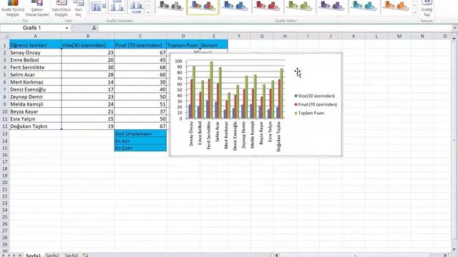
Task: Click Final (70 üzerinden) legend entry in chart
Action: (x=316, y=104)
